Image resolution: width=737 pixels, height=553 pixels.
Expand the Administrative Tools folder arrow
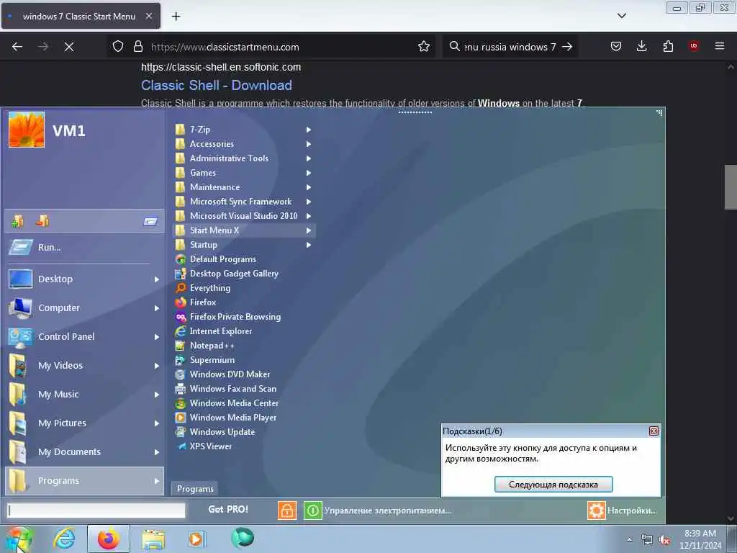(x=308, y=158)
